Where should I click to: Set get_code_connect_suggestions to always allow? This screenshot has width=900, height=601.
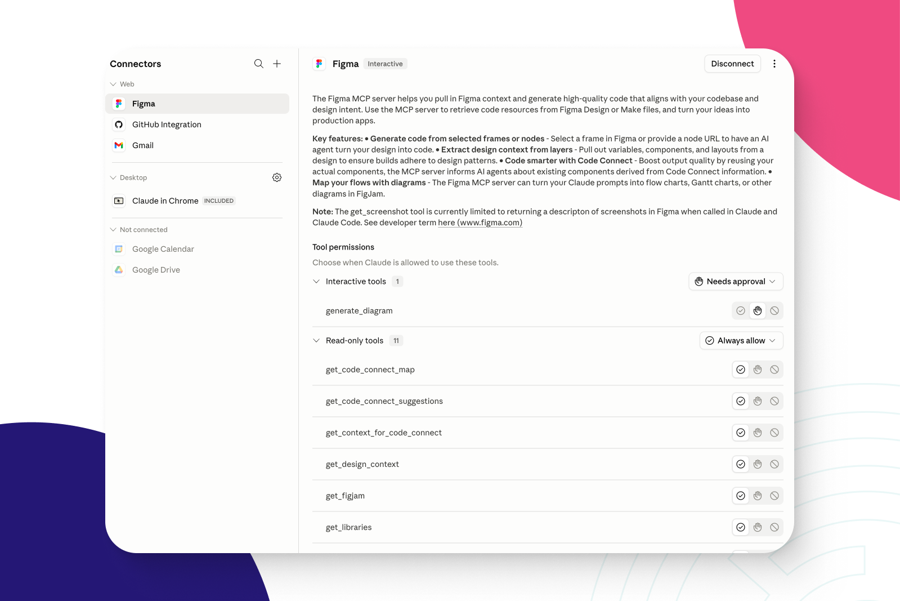coord(741,401)
